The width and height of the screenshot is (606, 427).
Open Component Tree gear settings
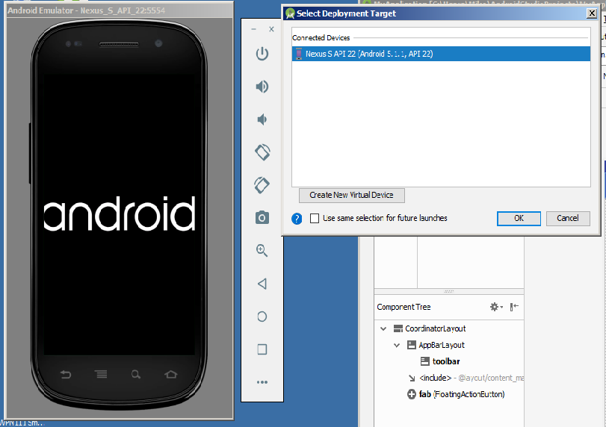(x=496, y=307)
